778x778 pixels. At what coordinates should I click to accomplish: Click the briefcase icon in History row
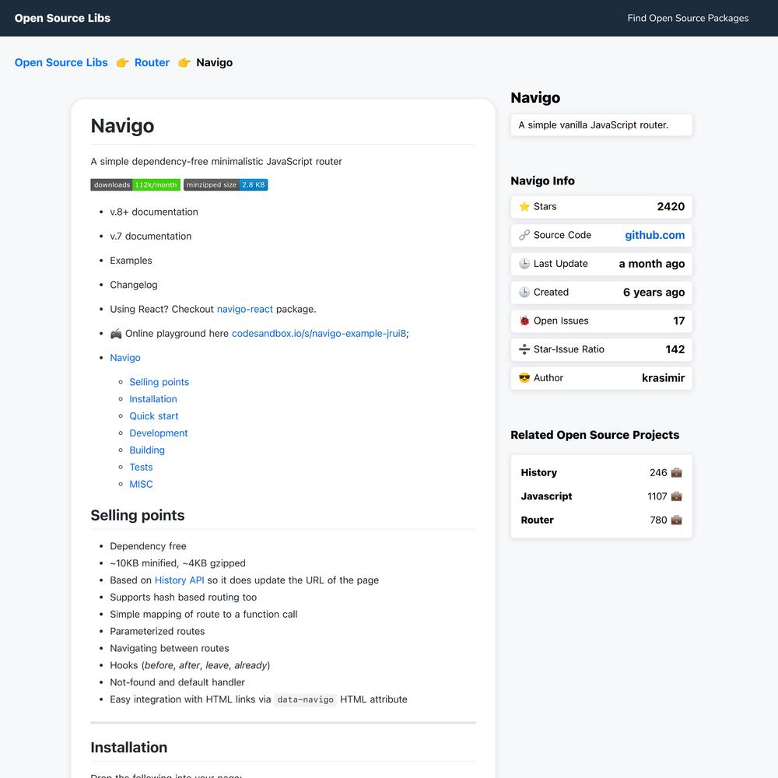click(x=676, y=472)
